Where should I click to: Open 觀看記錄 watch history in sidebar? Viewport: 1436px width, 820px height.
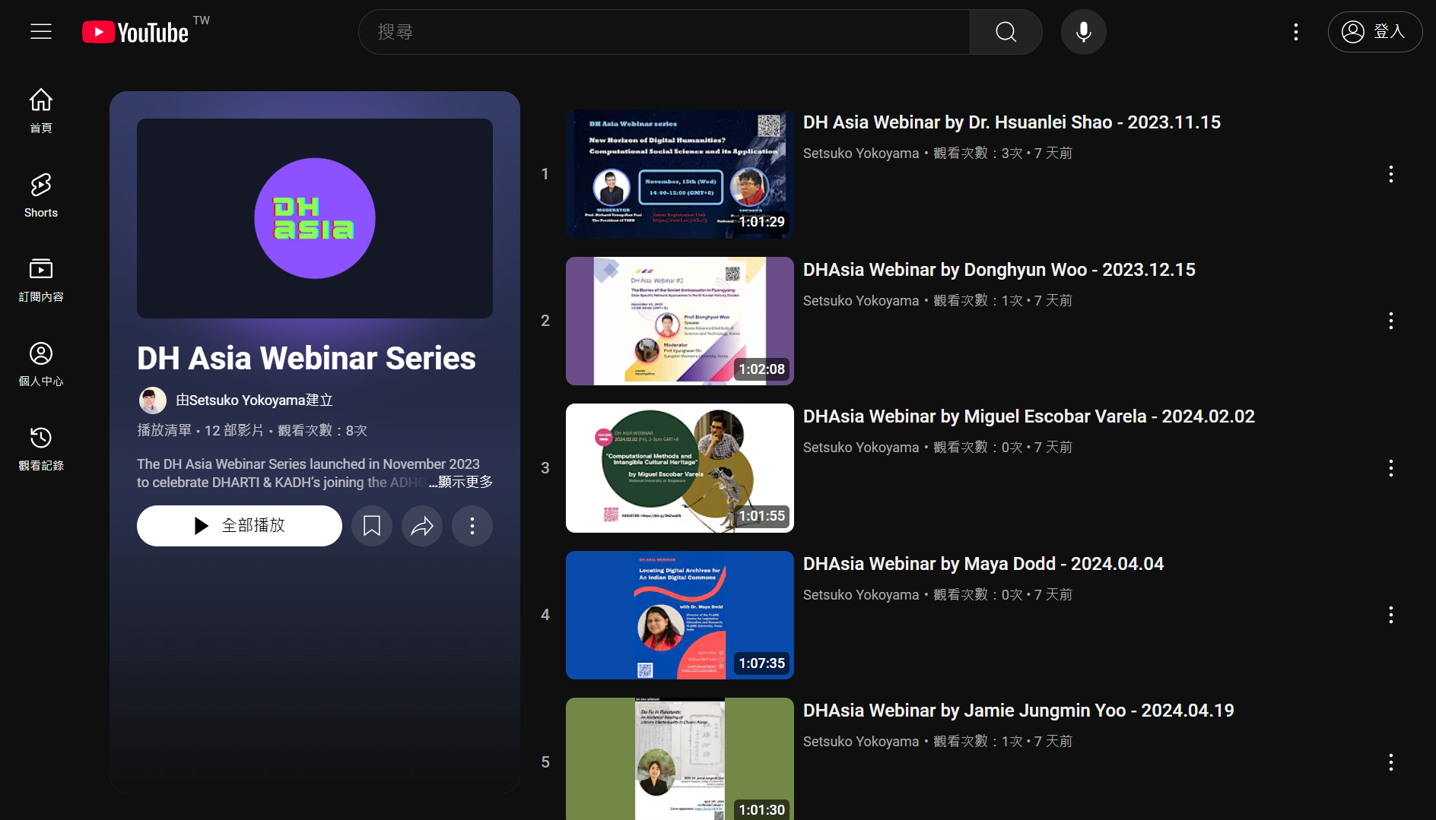coord(41,448)
